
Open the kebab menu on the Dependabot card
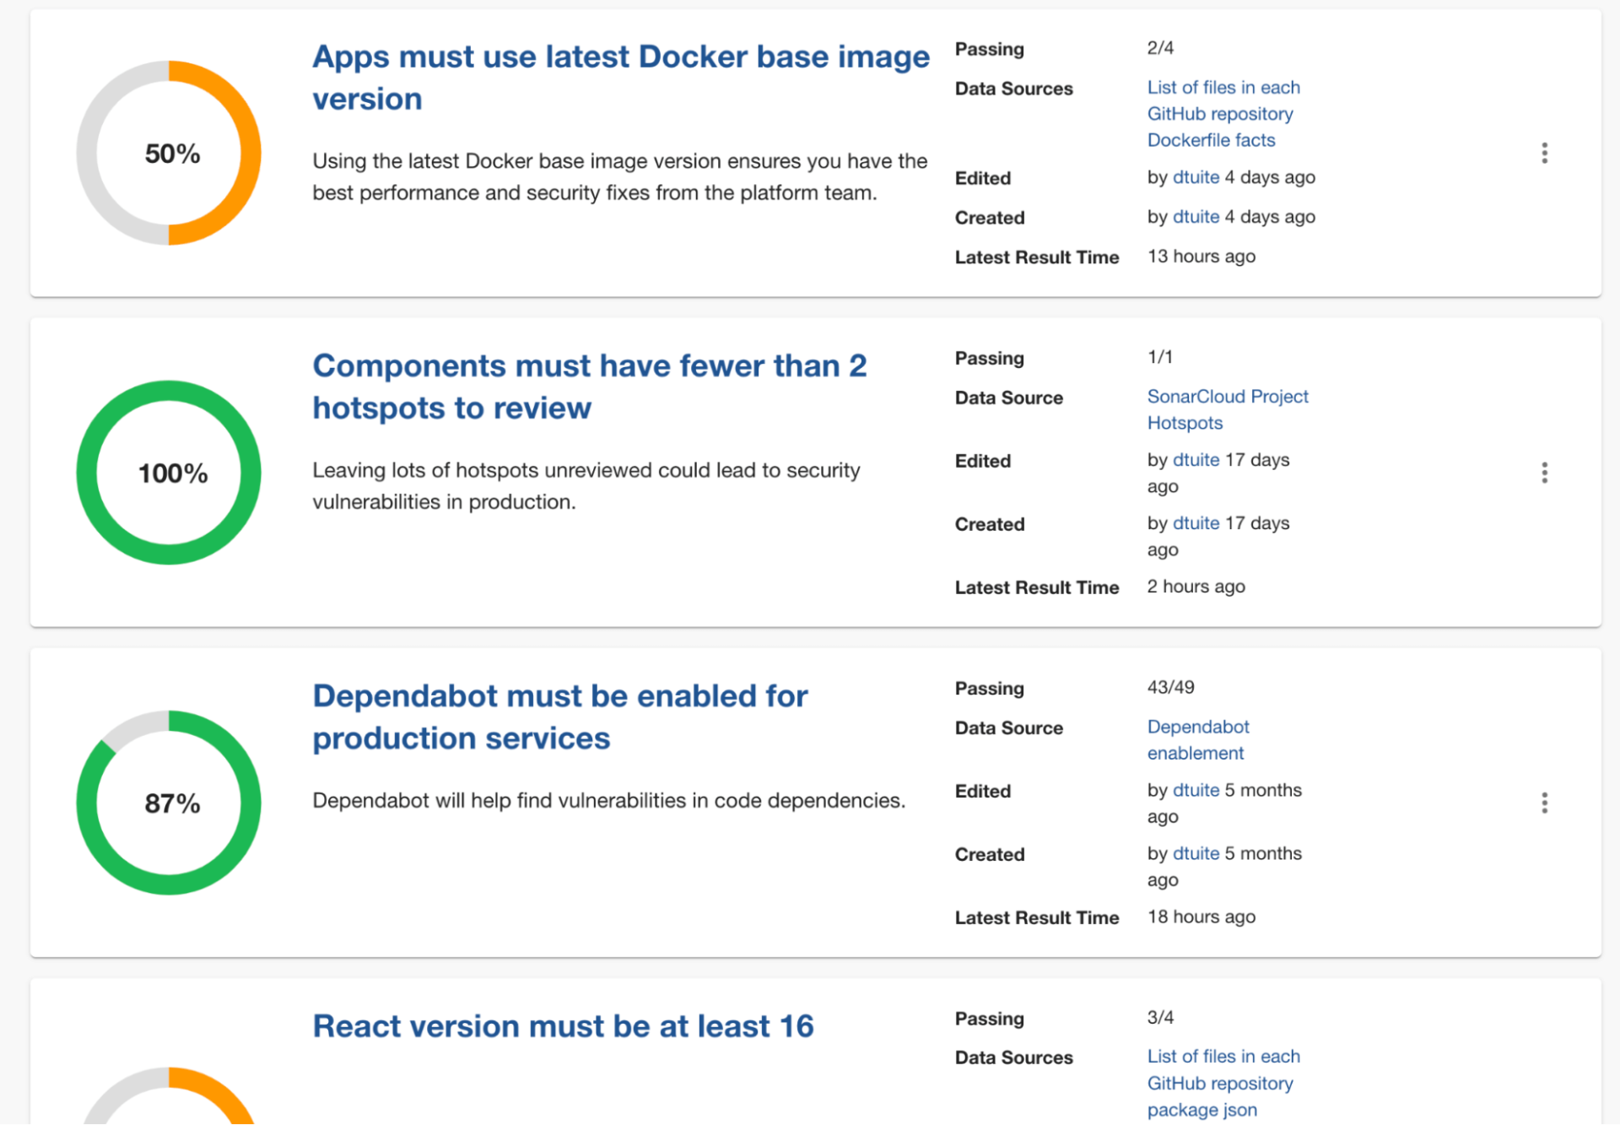pos(1544,803)
